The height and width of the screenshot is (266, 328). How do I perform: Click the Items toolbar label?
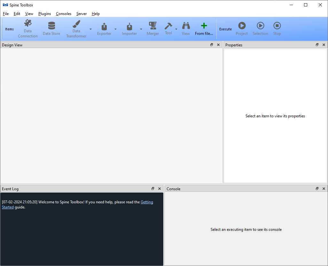[x=9, y=29]
